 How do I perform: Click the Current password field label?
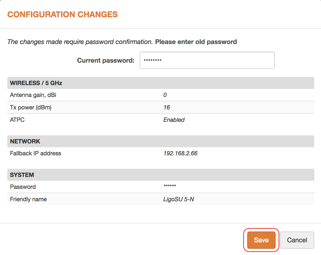105,60
